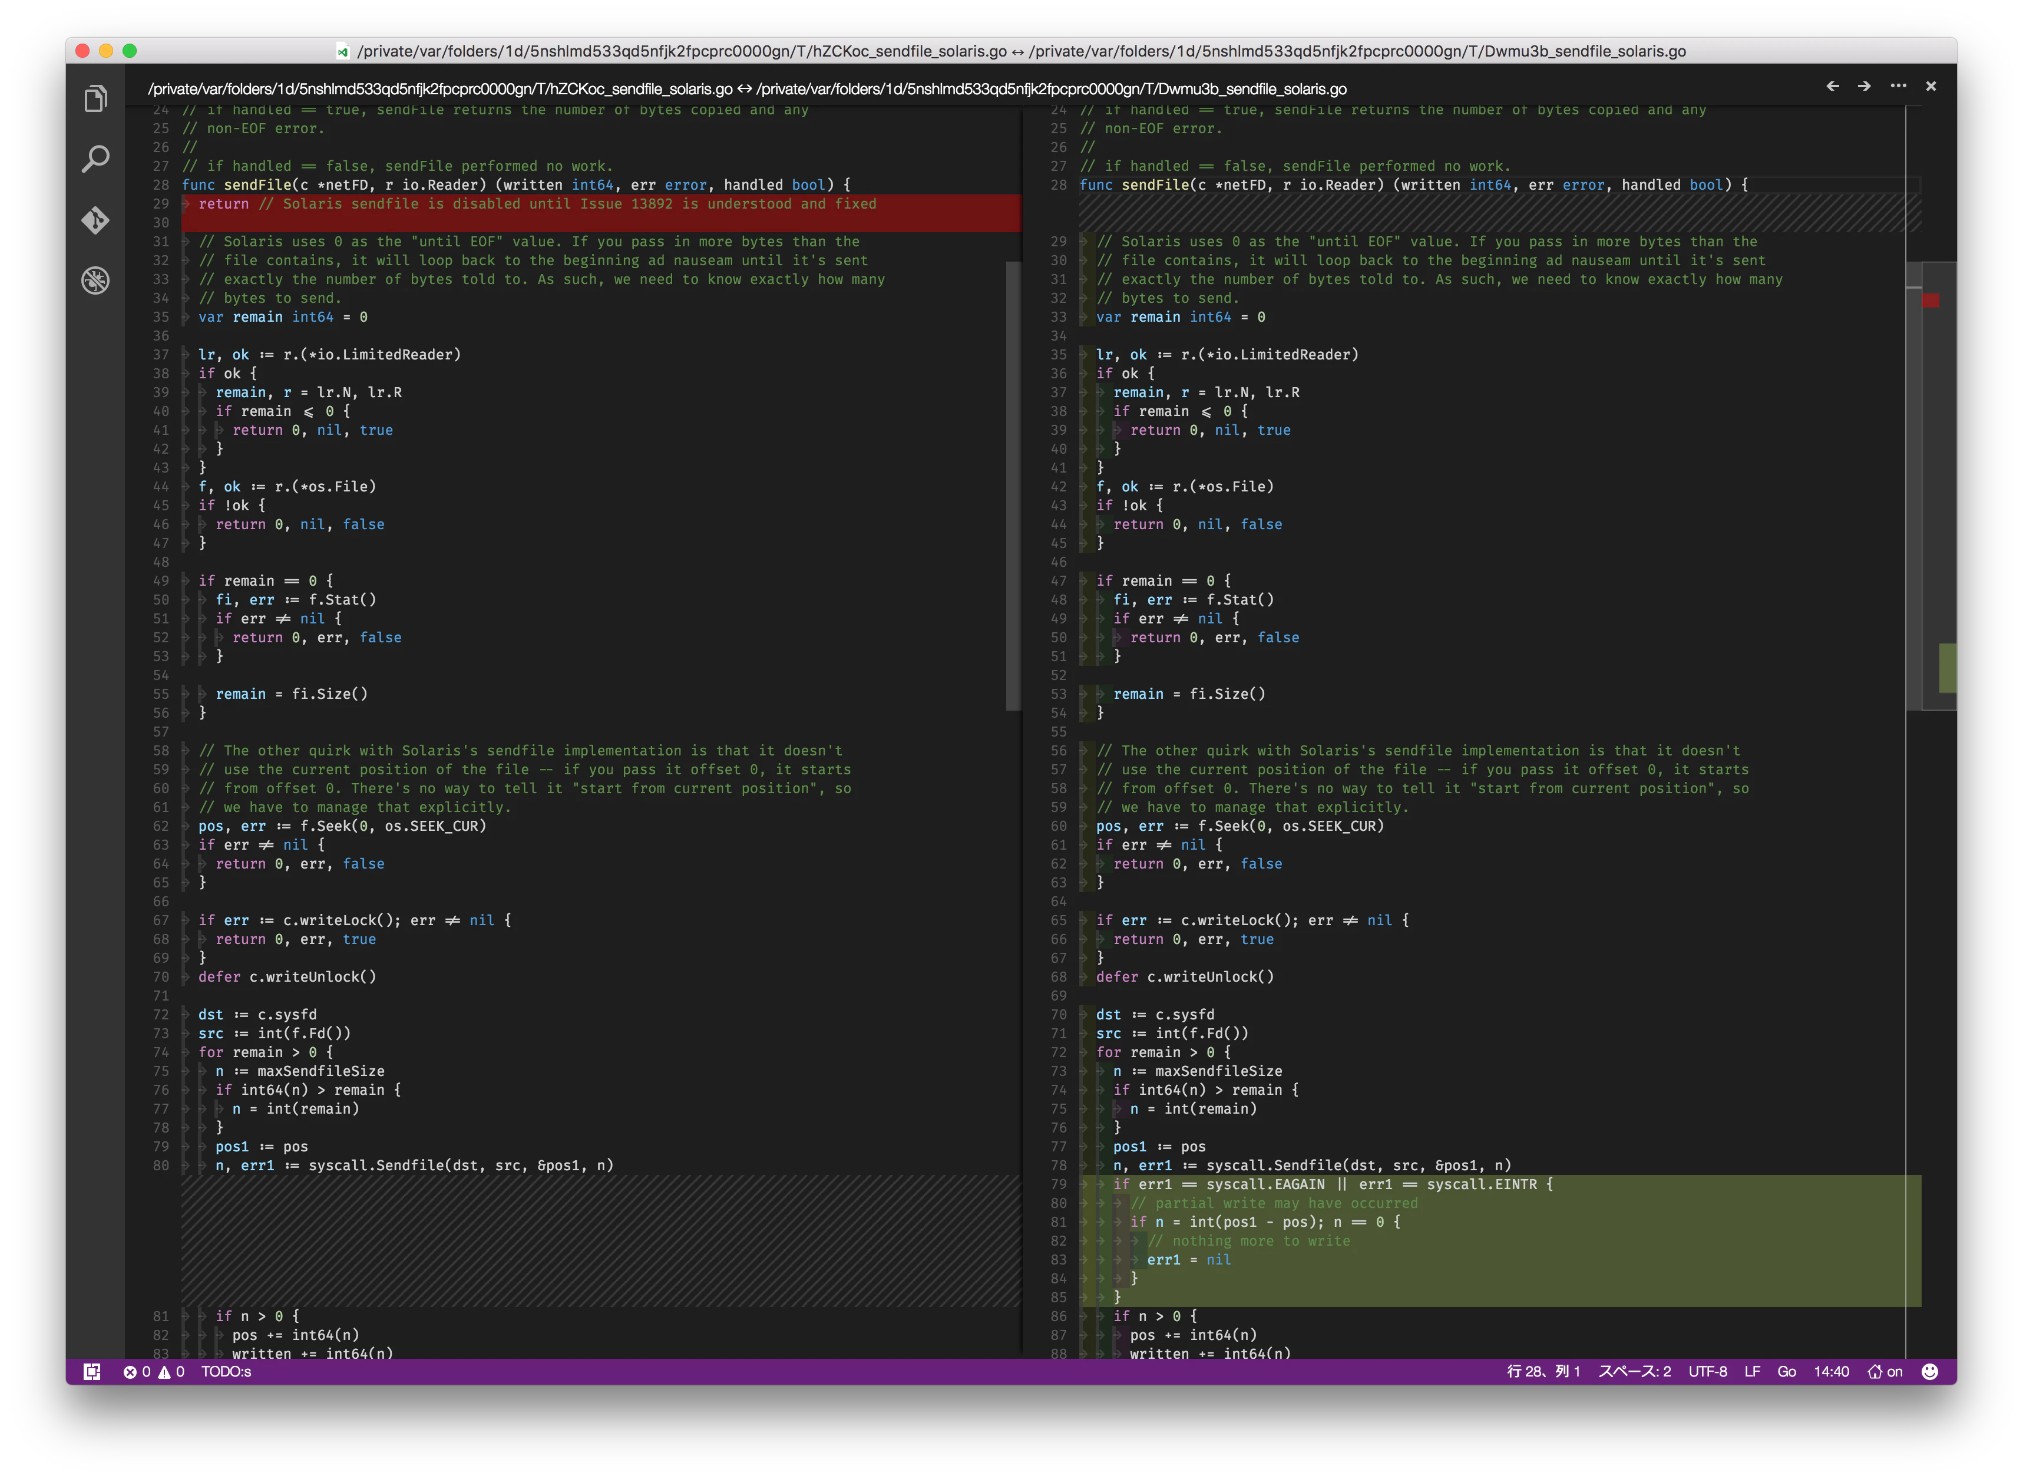This screenshot has width=2023, height=1479.
Task: Select UTF-8 encoding picker
Action: click(1708, 1372)
